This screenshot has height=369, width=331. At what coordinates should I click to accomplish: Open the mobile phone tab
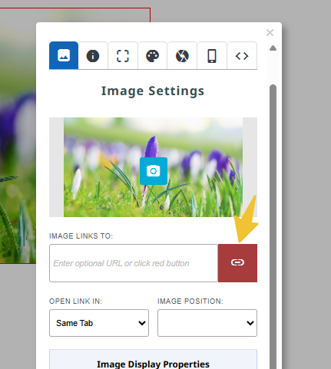tap(212, 56)
